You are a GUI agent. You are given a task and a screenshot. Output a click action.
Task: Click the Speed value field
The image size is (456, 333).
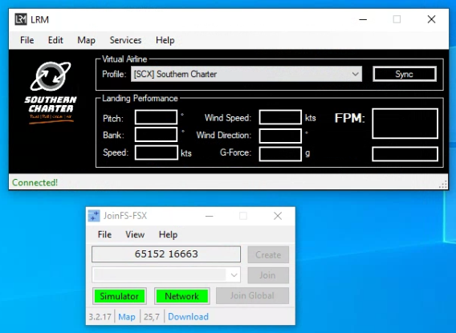tap(157, 152)
